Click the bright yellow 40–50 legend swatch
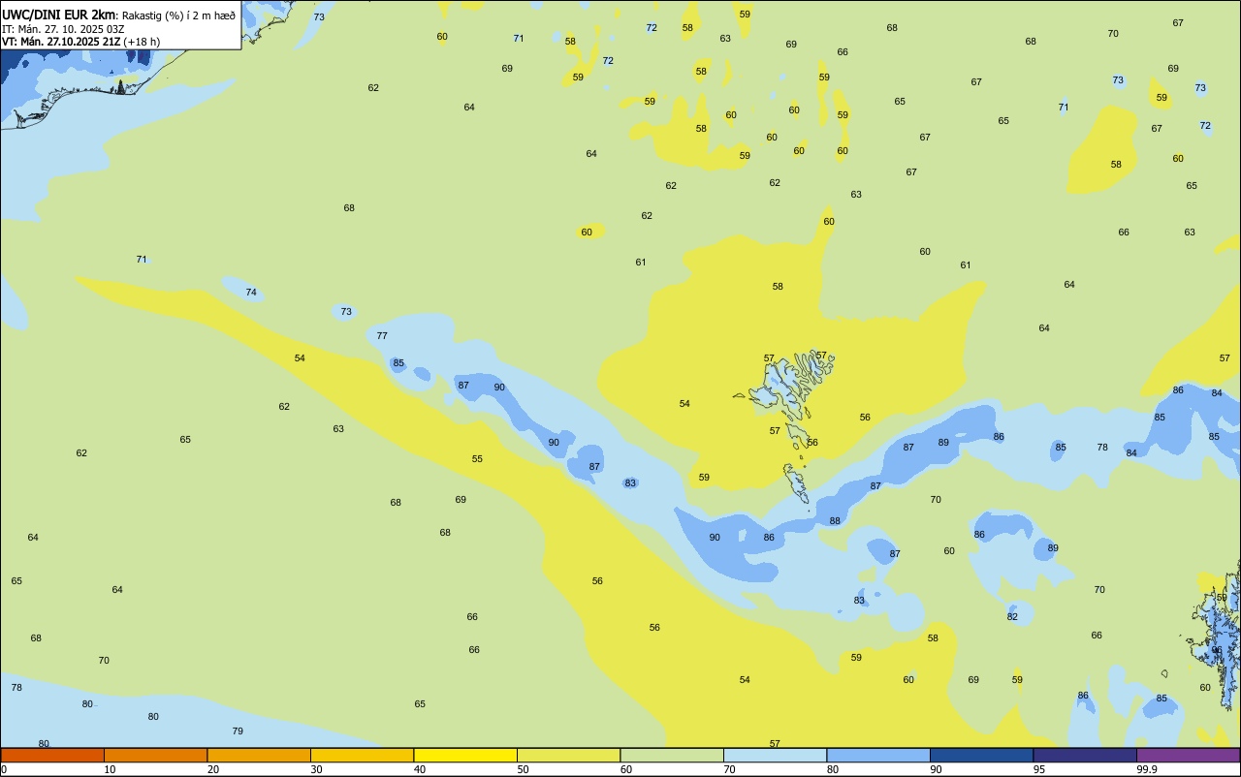Screen dimensions: 1241x777 click(x=465, y=755)
